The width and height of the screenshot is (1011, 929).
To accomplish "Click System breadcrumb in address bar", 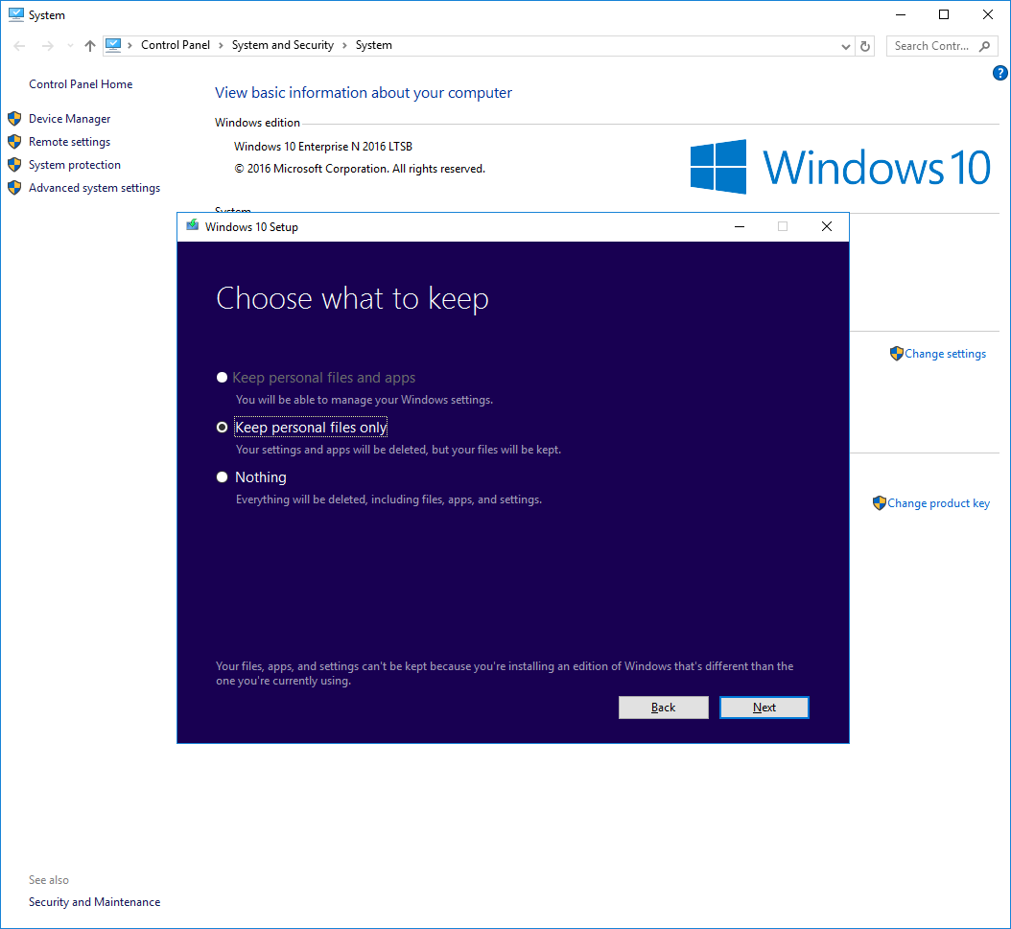I will point(374,45).
